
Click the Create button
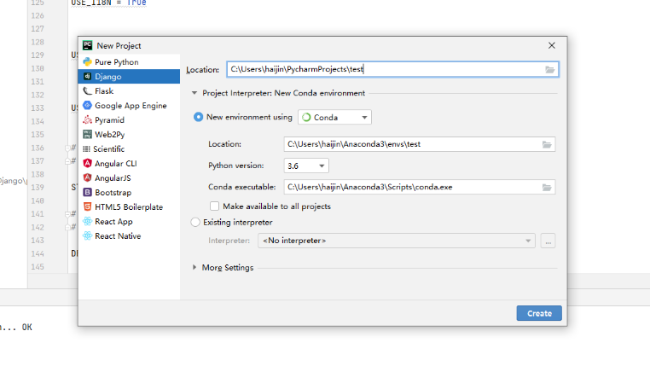click(x=539, y=313)
